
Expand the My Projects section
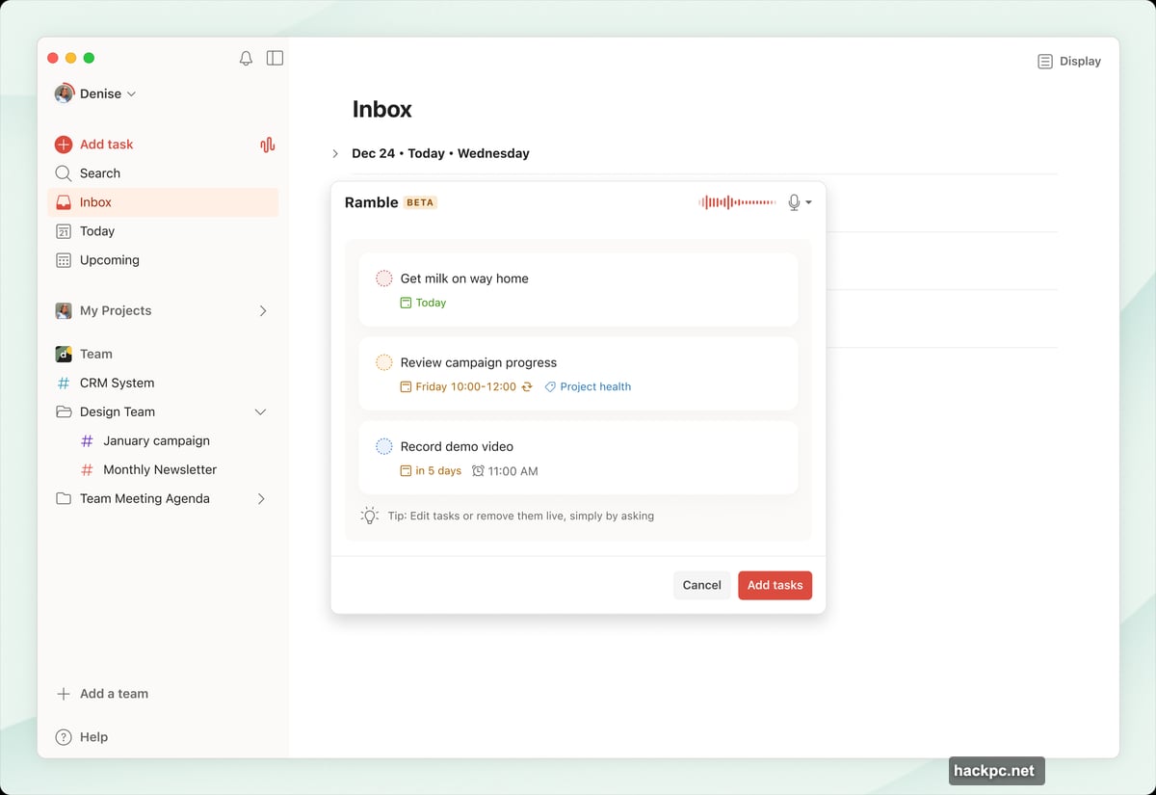pyautogui.click(x=261, y=310)
